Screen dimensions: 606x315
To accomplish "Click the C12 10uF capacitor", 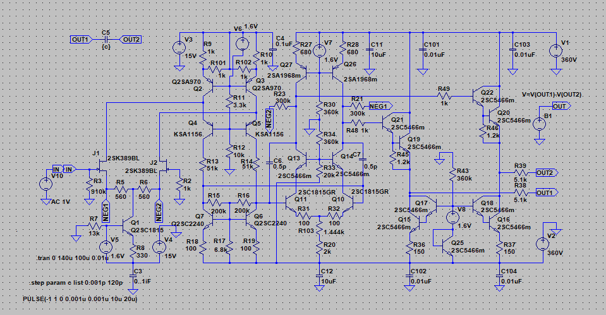I will 320,271.
